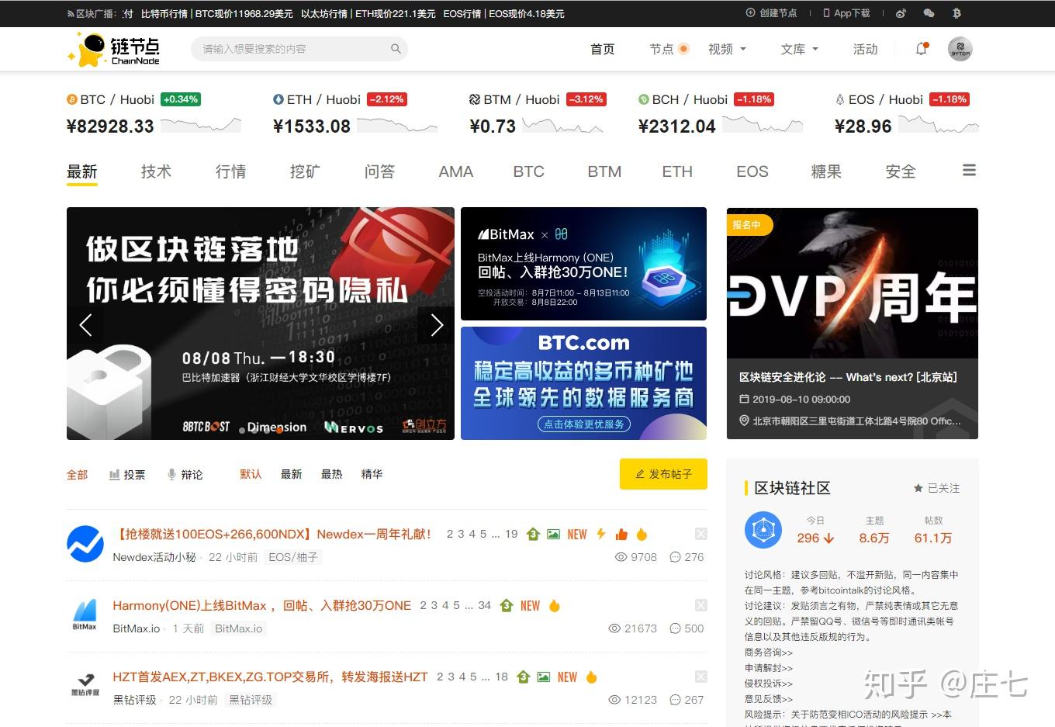Click the WeChat icon in the black top bar
This screenshot has width=1055, height=727.
click(928, 13)
